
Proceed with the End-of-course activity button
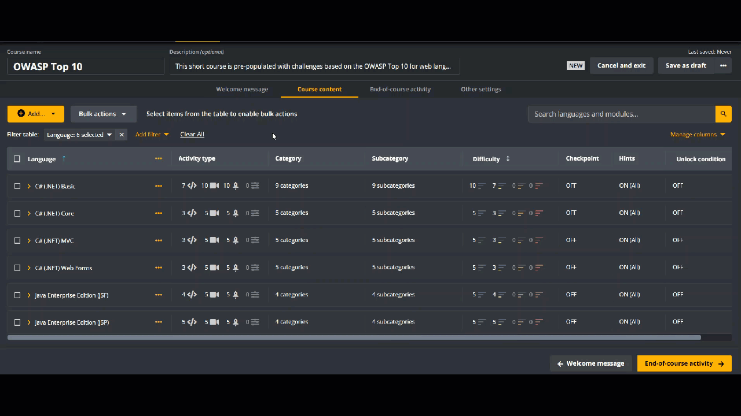(684, 363)
